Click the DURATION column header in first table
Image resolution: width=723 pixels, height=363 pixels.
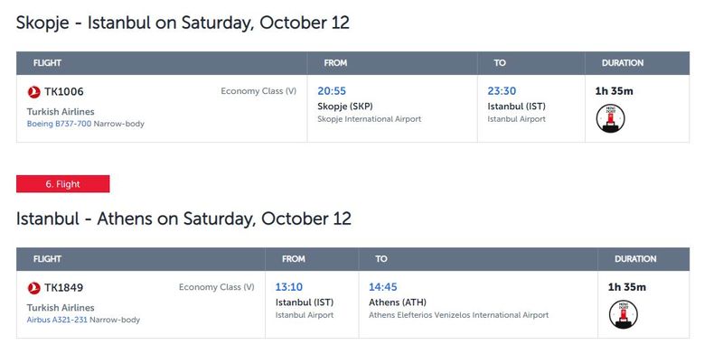coord(623,63)
